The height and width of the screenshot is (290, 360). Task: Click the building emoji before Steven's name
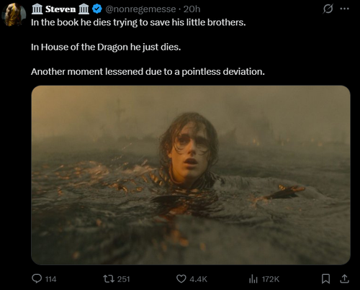click(x=37, y=9)
